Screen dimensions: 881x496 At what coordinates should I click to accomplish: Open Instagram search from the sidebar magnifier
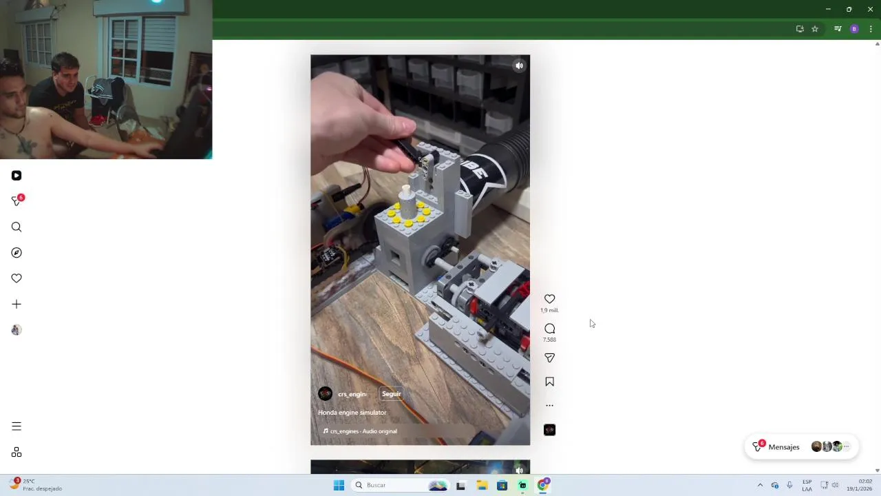pyautogui.click(x=17, y=227)
